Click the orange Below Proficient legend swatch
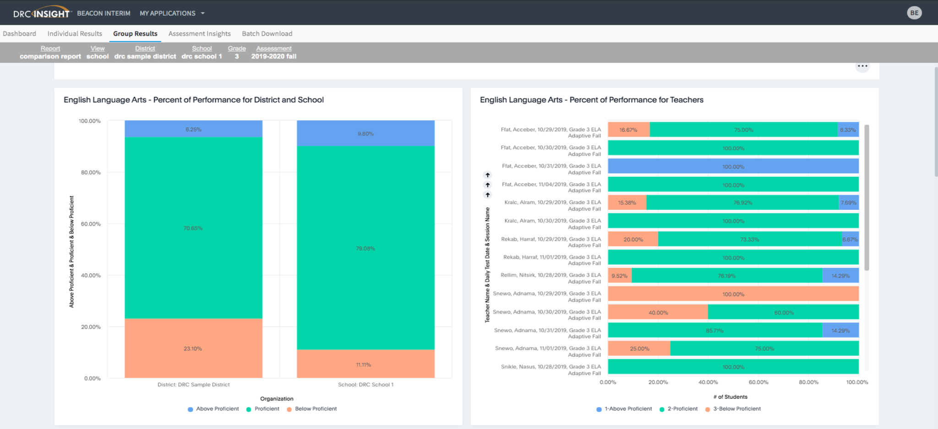 [288, 409]
